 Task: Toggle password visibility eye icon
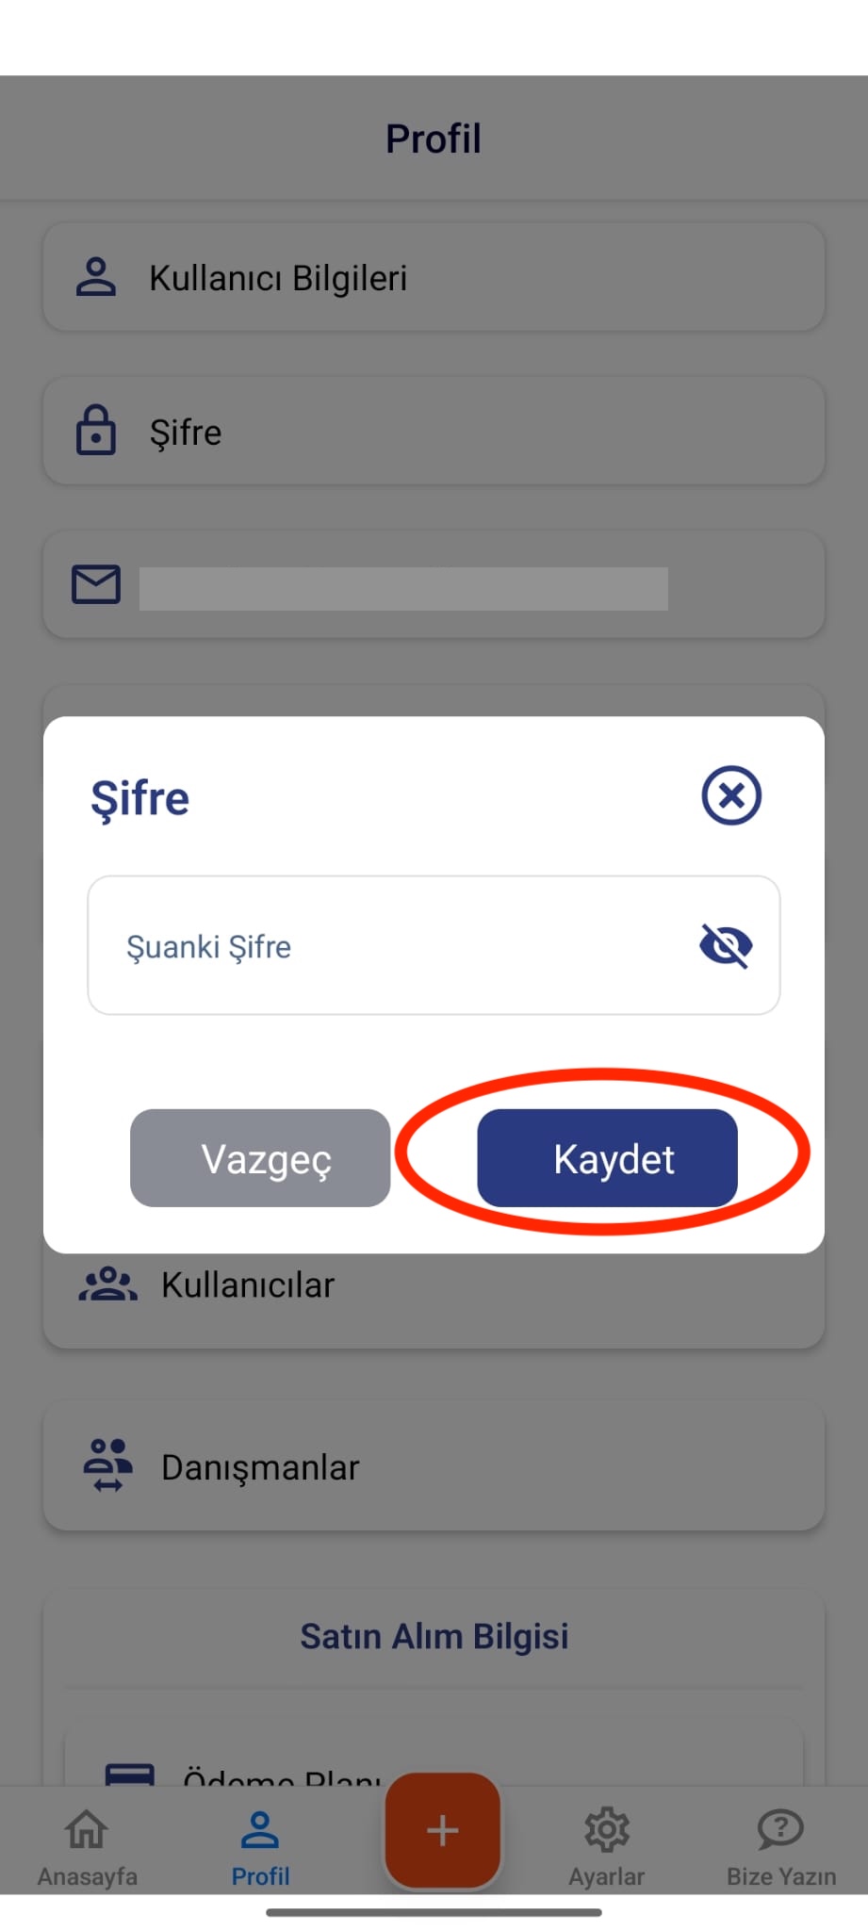[726, 945]
